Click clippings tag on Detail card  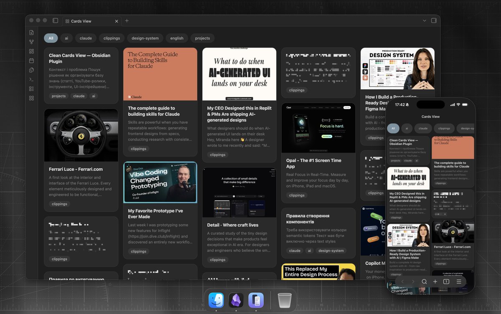coord(218,260)
